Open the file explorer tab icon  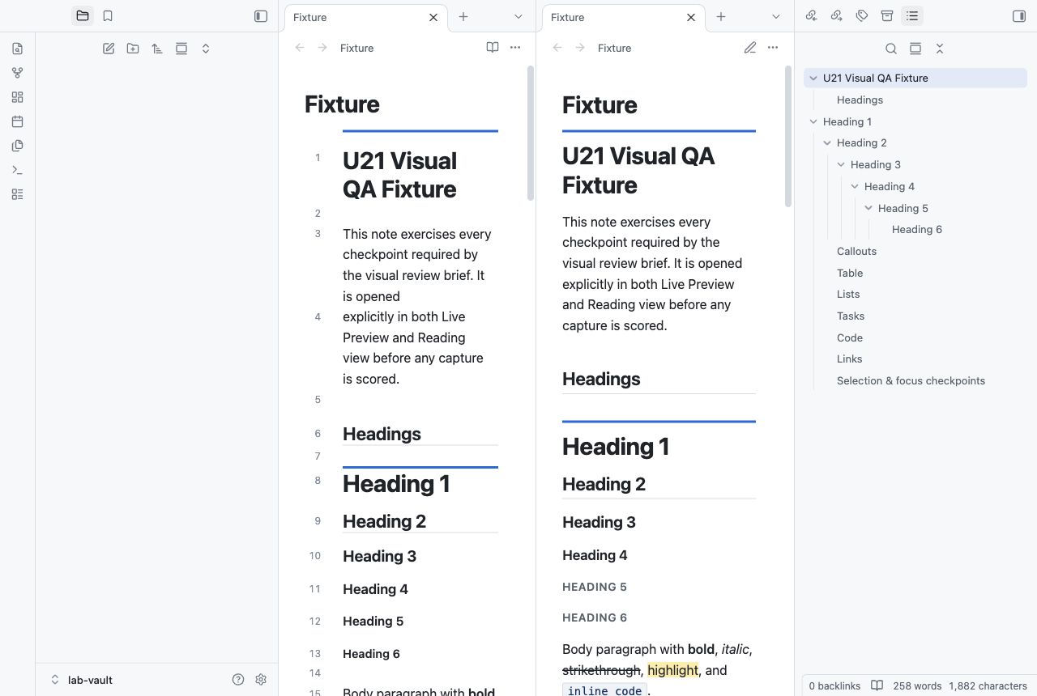pyautogui.click(x=83, y=16)
